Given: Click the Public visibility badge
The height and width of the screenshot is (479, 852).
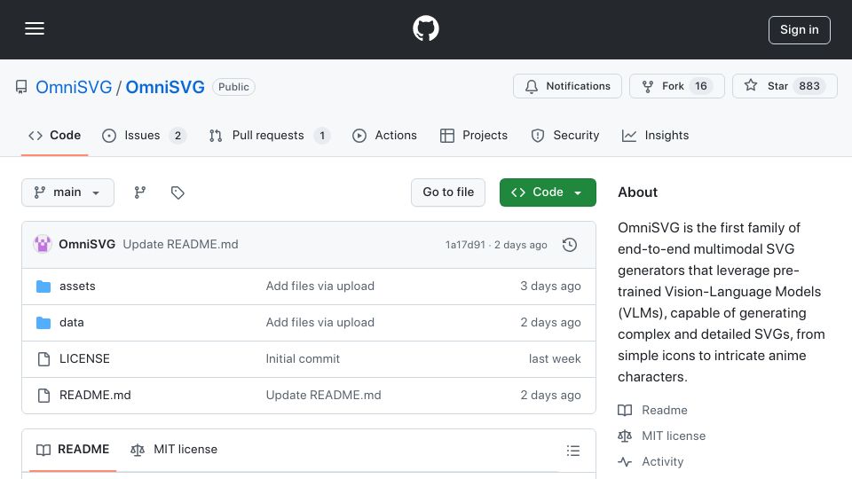Looking at the screenshot, I should point(233,87).
